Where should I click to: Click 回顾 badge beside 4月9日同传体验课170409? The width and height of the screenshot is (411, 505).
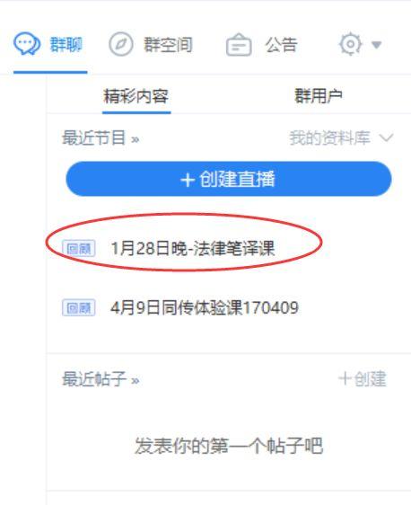[x=78, y=308]
